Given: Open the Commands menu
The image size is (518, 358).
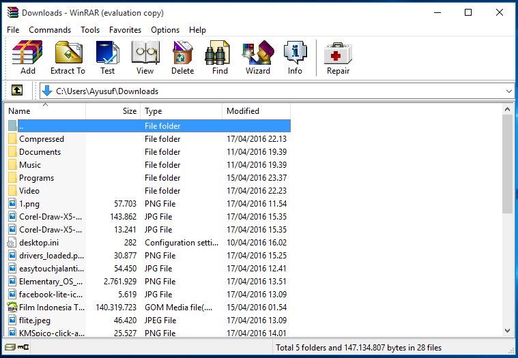Looking at the screenshot, I should point(50,30).
